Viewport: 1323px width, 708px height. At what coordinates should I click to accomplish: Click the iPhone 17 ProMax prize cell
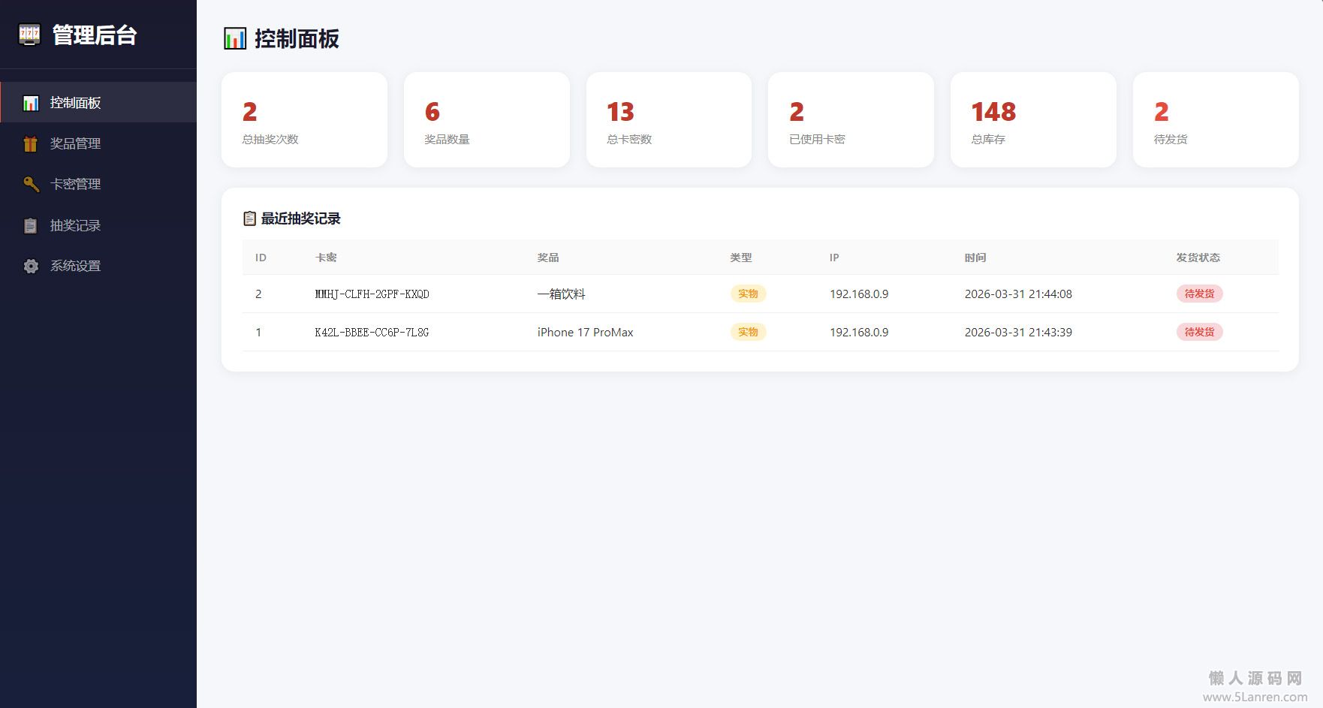(585, 333)
